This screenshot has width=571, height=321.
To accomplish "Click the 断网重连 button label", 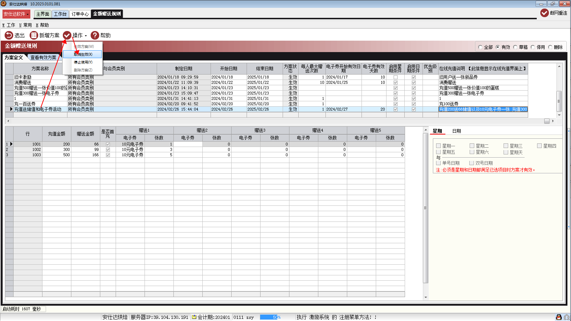I will point(559,13).
